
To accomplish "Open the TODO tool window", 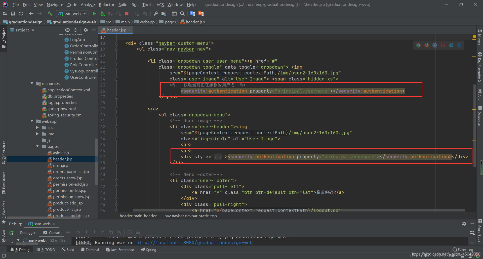I will coord(46,250).
